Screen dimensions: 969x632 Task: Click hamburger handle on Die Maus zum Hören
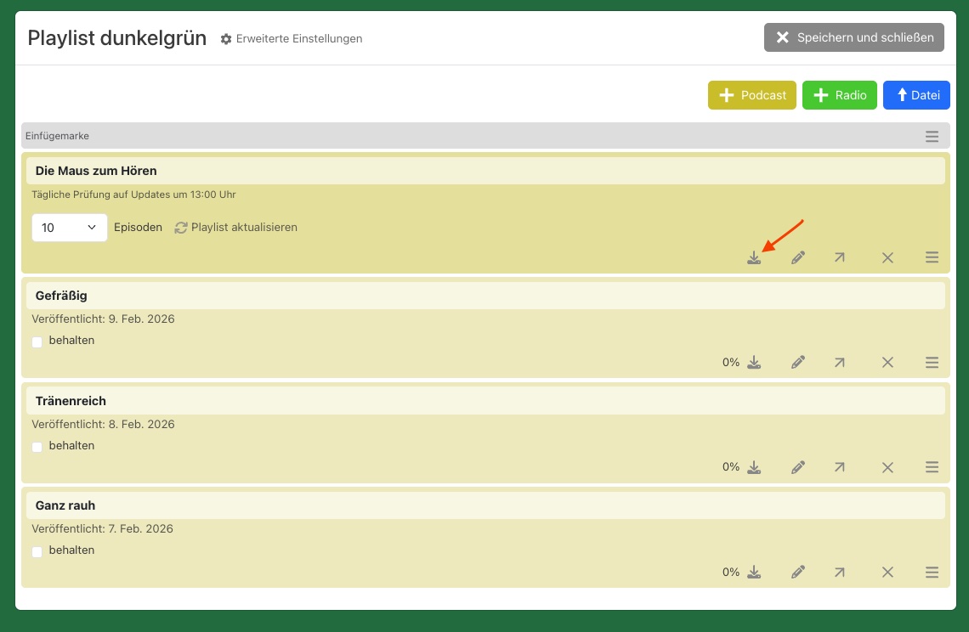click(932, 258)
